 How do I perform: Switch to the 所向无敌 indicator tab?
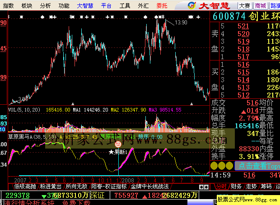coord(76,186)
